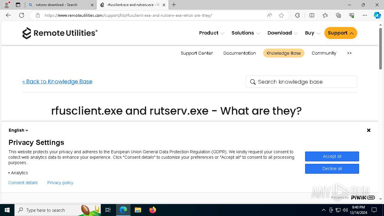This screenshot has height=216, width=384.
Task: Open the Extensions puzzle icon
Action: click(297, 15)
